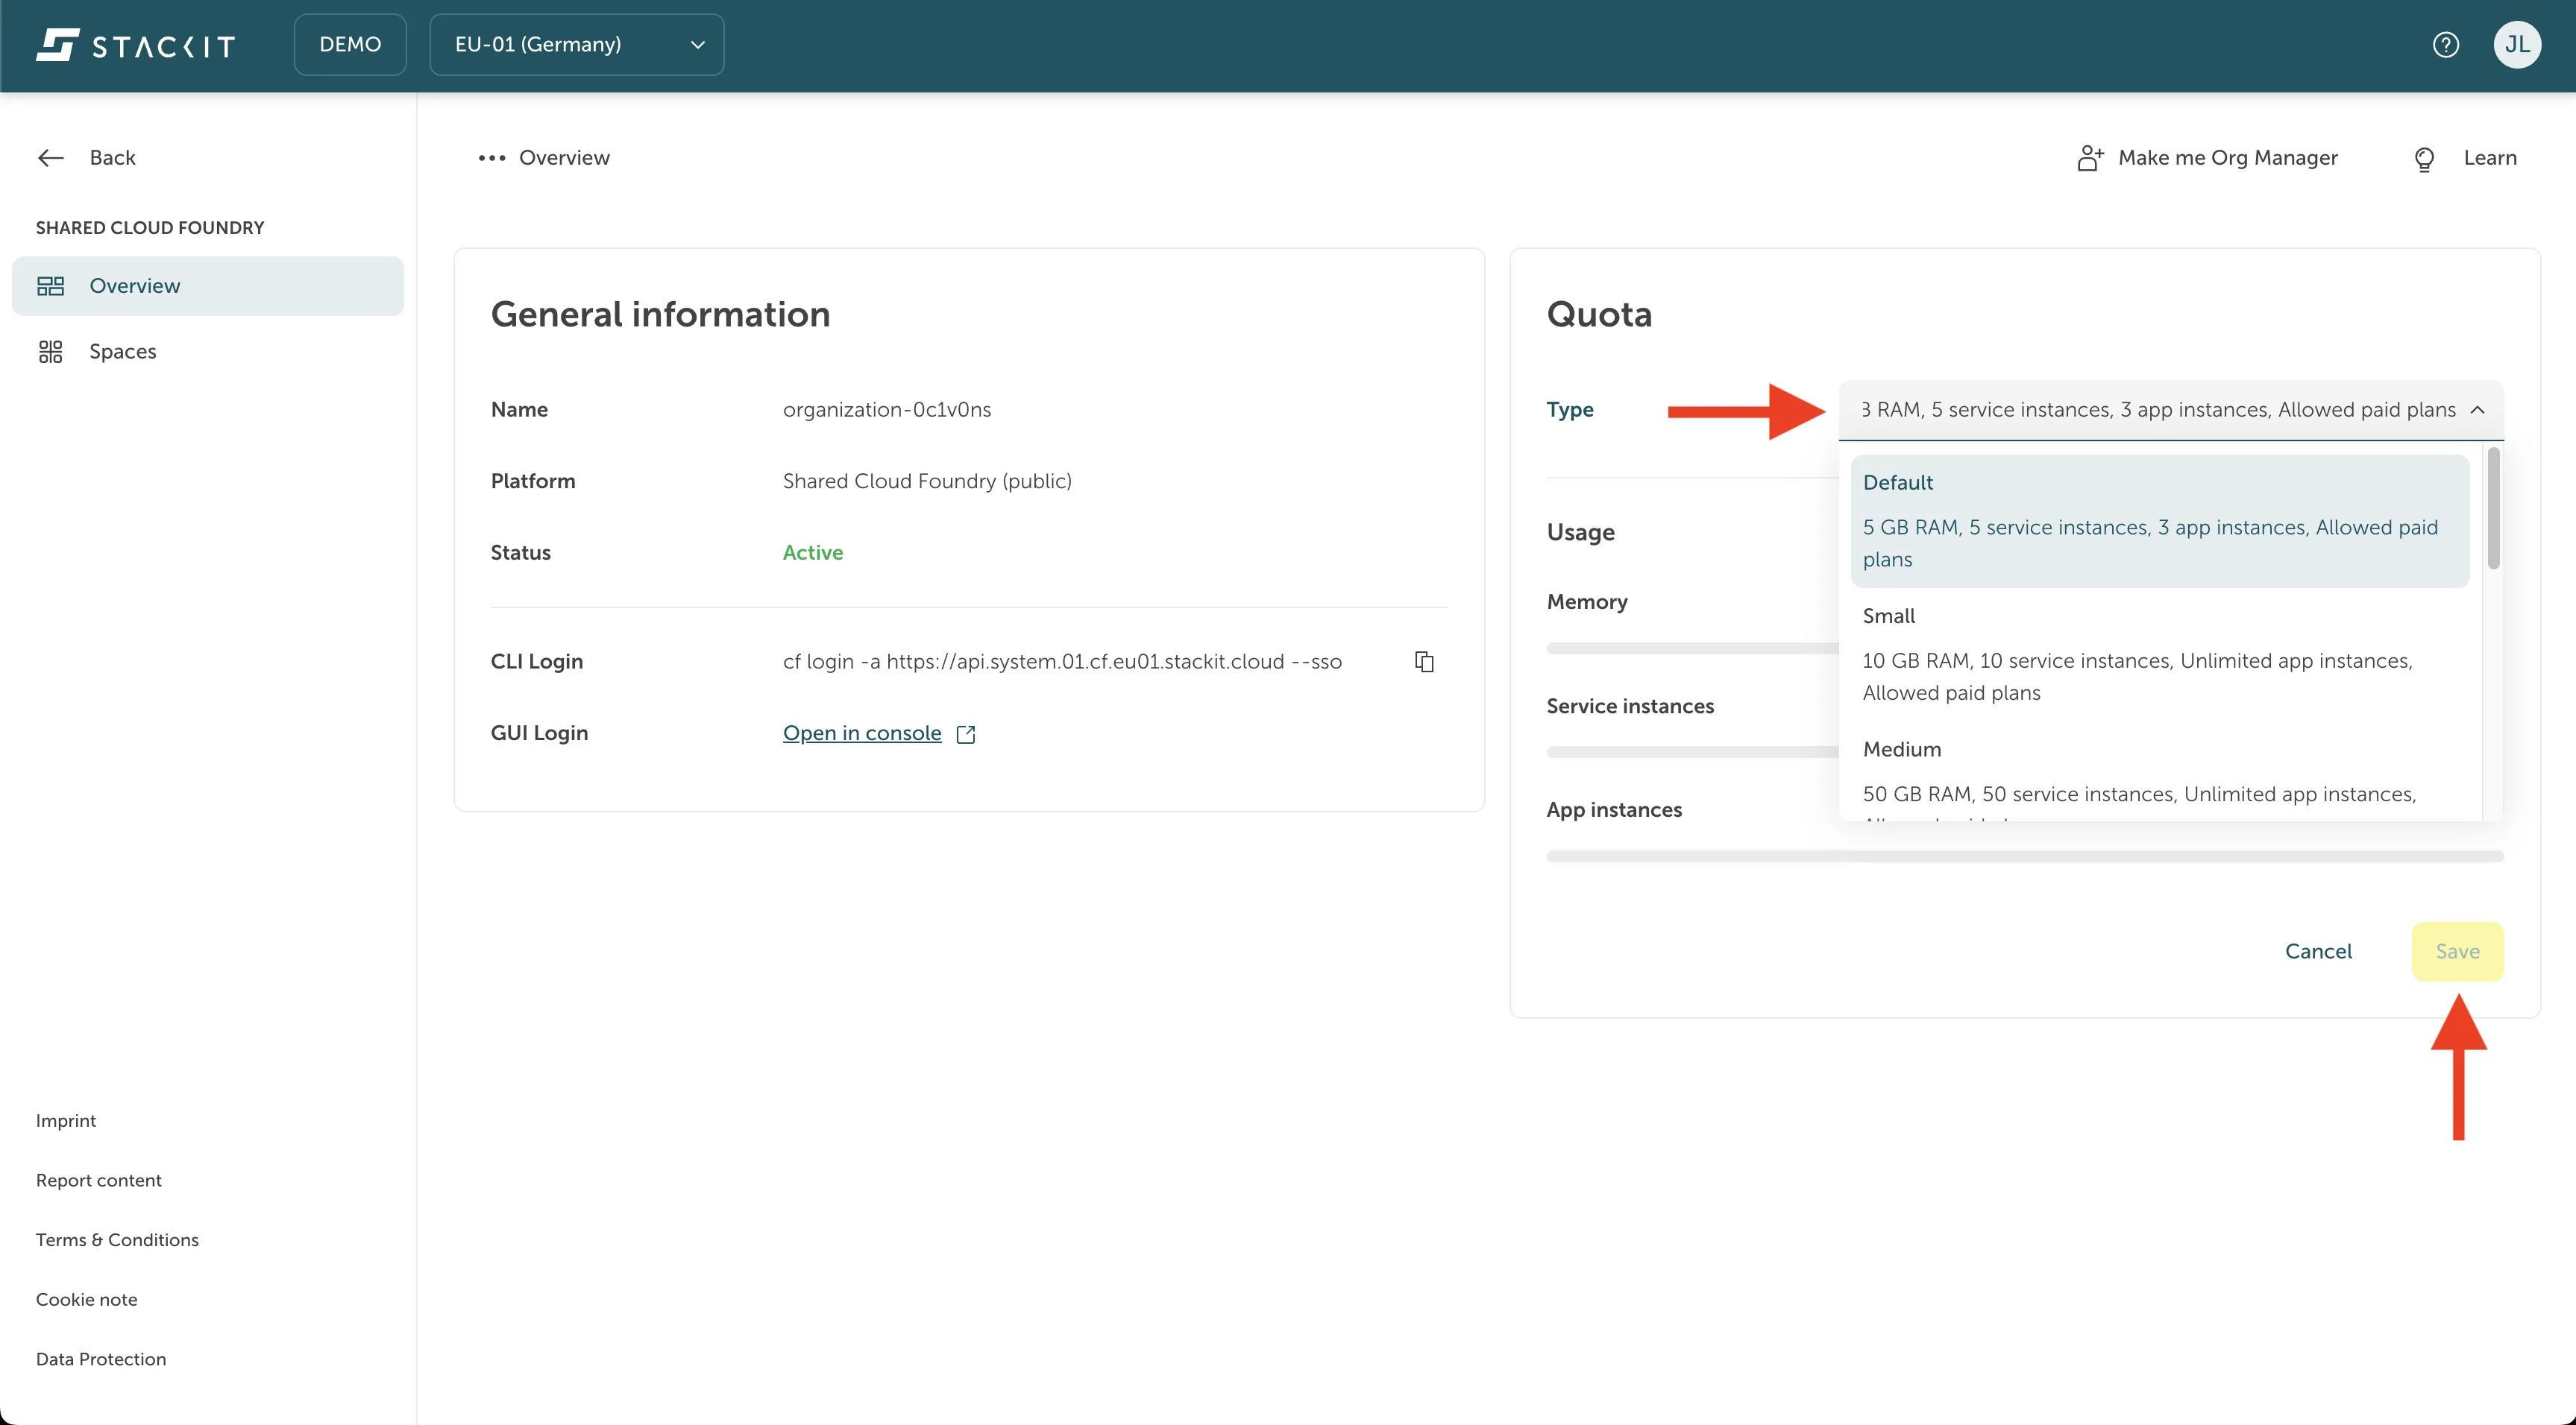2576x1425 pixels.
Task: Switch to the Overview tab
Action: coord(564,157)
